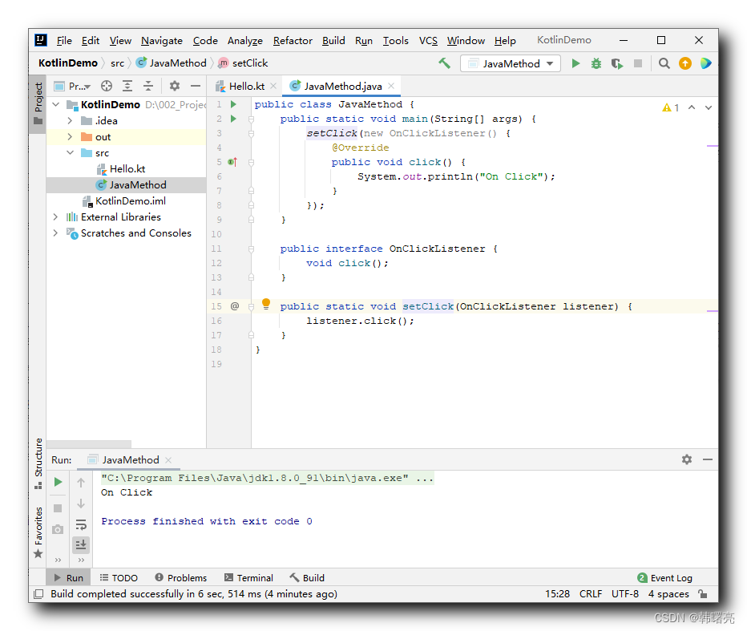
Task: Select opened file locate target icon
Action: coord(107,86)
